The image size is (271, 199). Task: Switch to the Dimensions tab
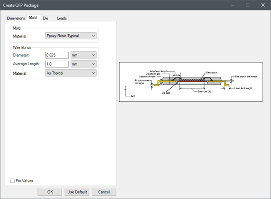[x=15, y=18]
